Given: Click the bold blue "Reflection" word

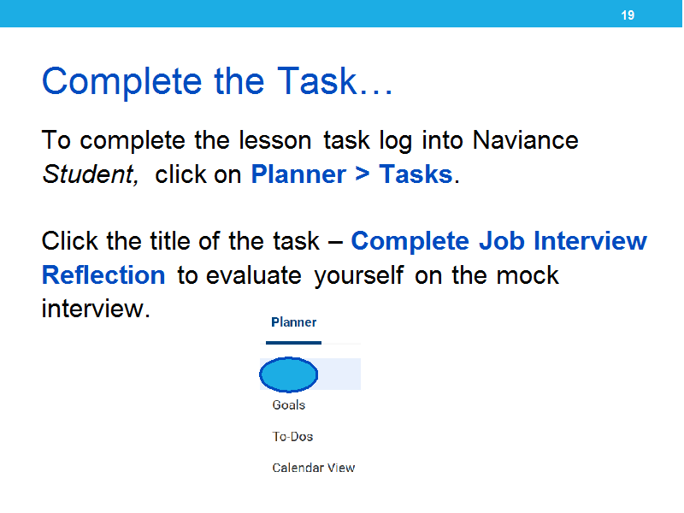Looking at the screenshot, I should pos(103,275).
